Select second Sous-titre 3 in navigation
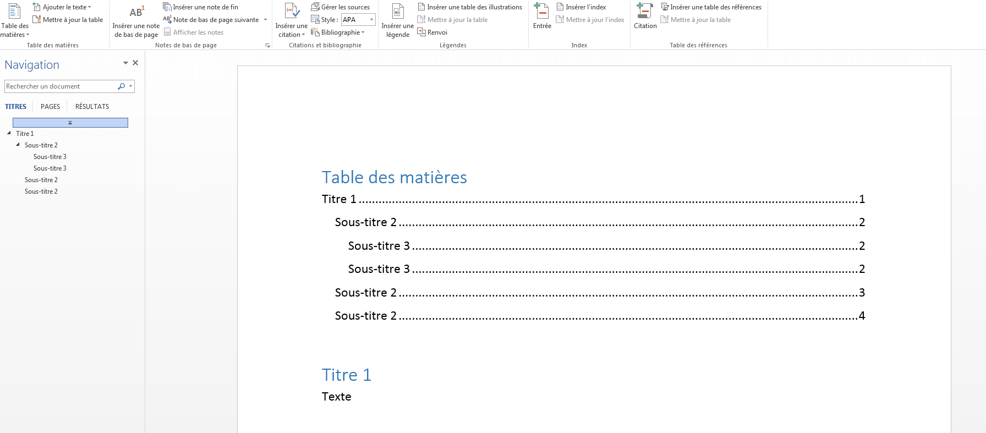This screenshot has width=986, height=433. point(50,168)
